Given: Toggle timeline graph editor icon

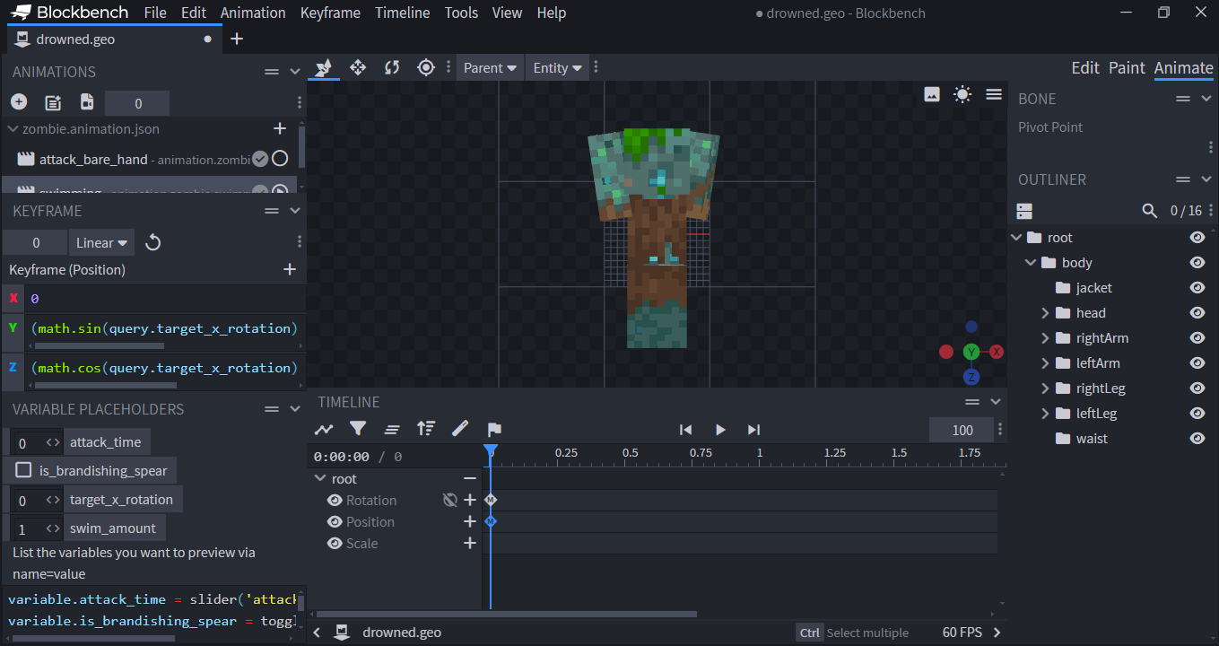Looking at the screenshot, I should point(324,429).
